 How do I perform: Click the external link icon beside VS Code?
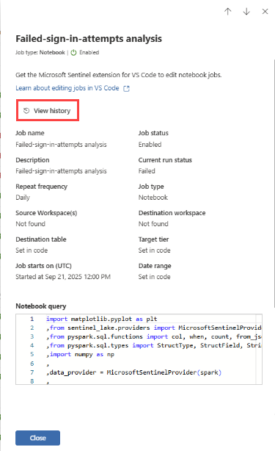pos(126,89)
